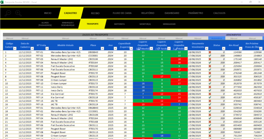The height and width of the screenshot is (139, 264).
Task: Click the red X status icon in row 1
Action: [x=210, y=52]
